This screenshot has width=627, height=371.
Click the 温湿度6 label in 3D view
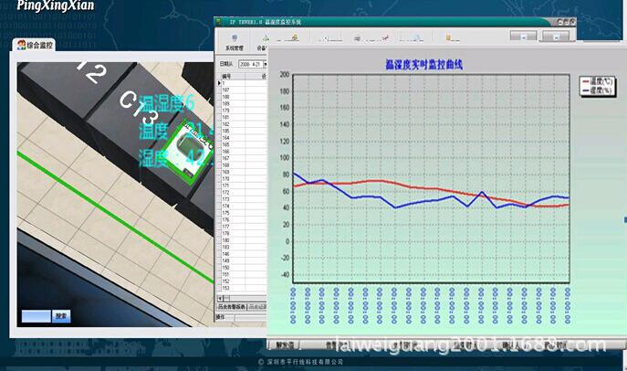coord(168,103)
